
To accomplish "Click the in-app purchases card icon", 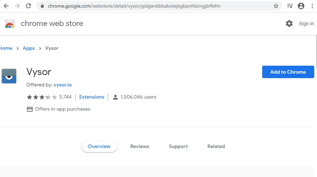I will [30, 109].
